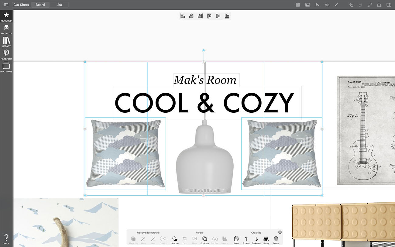Image resolution: width=395 pixels, height=247 pixels.
Task: Align selected objects to bottom edge
Action: point(227,16)
